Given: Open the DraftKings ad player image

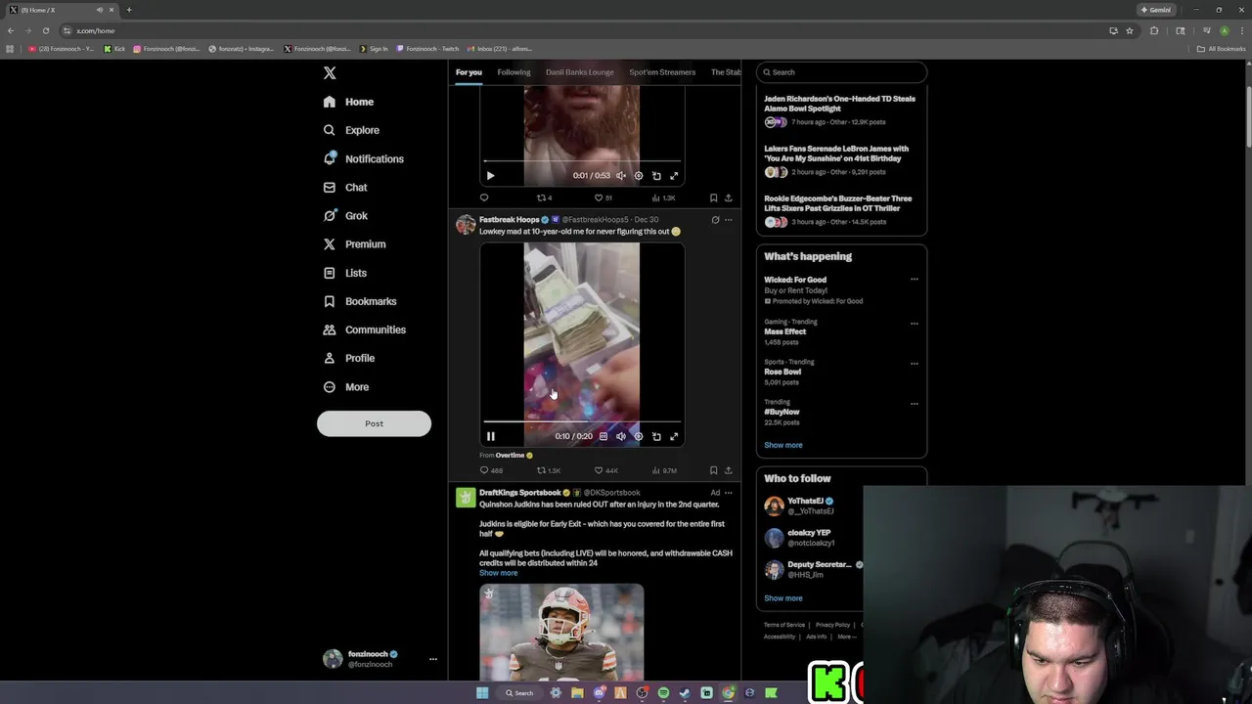Looking at the screenshot, I should 561,633.
